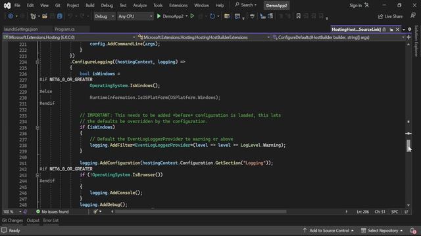Screen dimensions: 421x236
Task: Click the vertical scrollbar thumb
Action: point(409,146)
